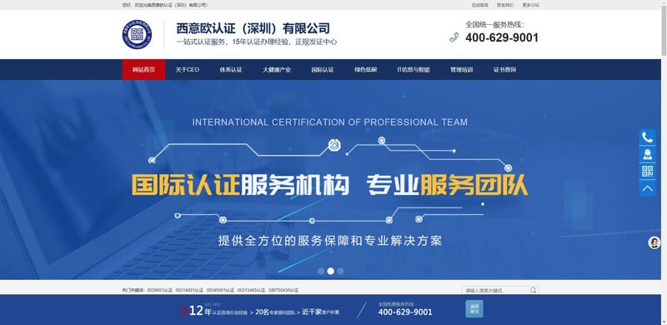Select the second banner slide dot
The height and width of the screenshot is (325, 667).
coord(330,271)
